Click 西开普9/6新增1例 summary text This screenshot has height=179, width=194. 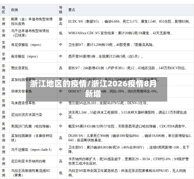click(106, 56)
